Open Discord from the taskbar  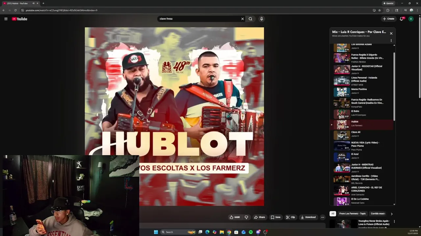[x=258, y=232]
